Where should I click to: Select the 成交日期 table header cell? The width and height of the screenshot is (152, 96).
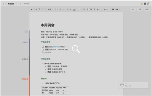pos(59,88)
